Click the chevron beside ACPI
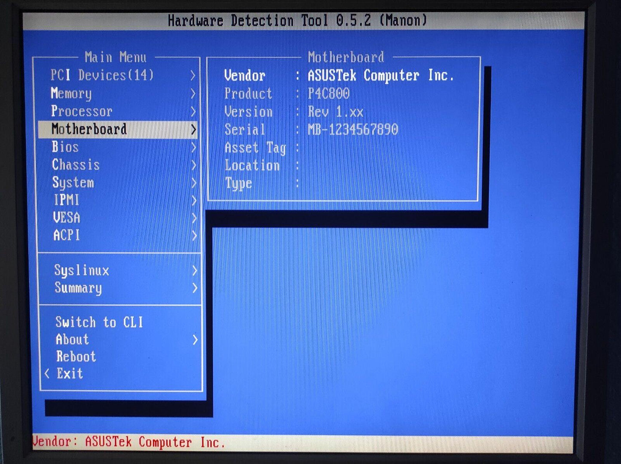621x464 pixels. point(194,236)
